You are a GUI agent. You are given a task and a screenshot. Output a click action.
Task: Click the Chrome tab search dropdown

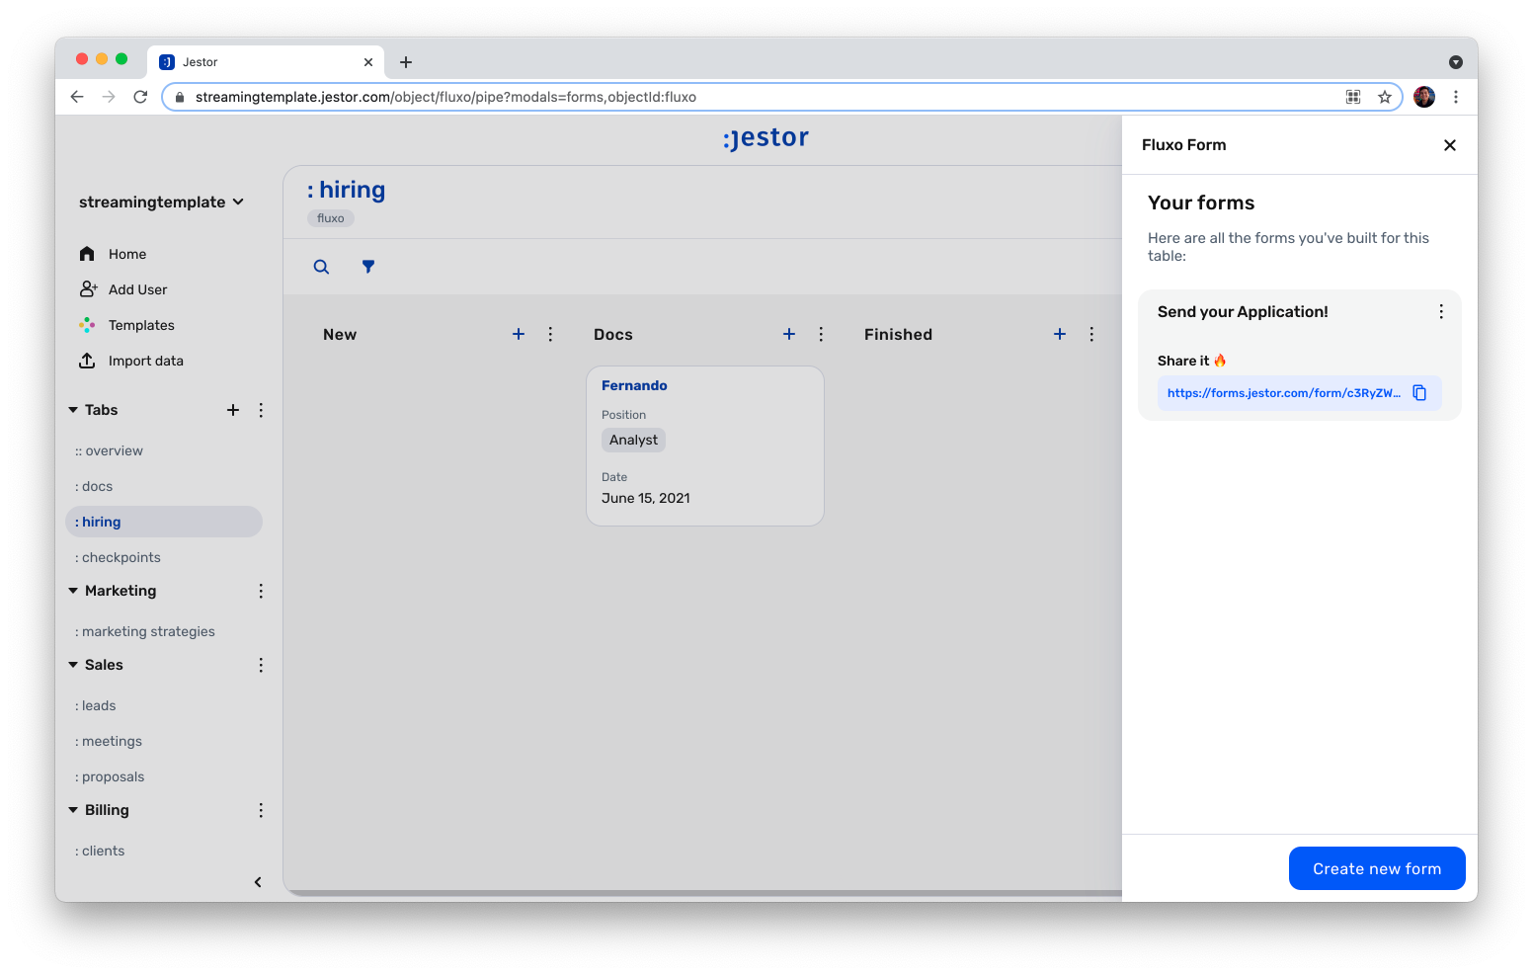[x=1456, y=62]
